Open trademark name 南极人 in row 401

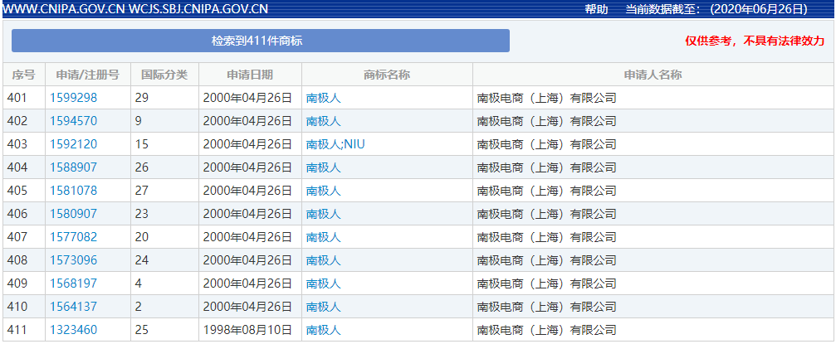tap(324, 98)
